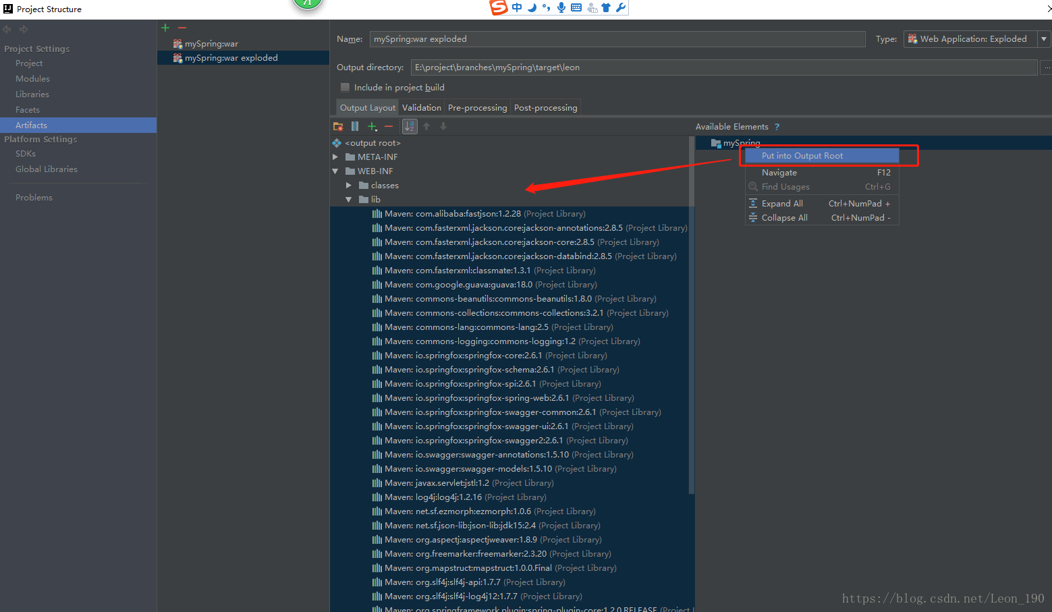Select Maven commons-lang:commons-lang:2.5 library row

[x=512, y=327]
